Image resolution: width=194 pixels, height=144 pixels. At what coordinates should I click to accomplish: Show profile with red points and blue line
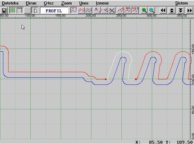74,11
